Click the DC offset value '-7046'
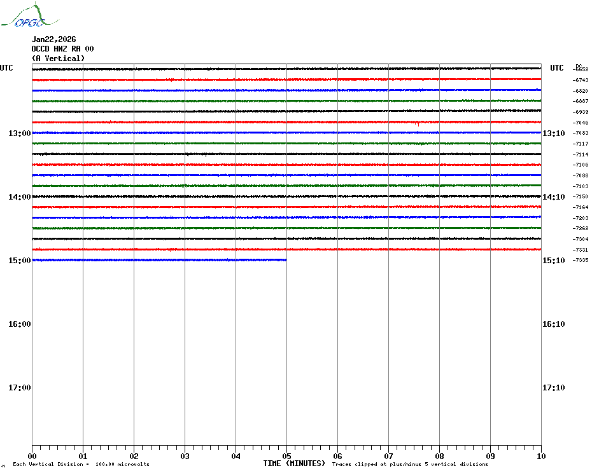 581,123
